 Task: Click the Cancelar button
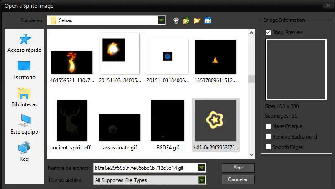pyautogui.click(x=238, y=179)
